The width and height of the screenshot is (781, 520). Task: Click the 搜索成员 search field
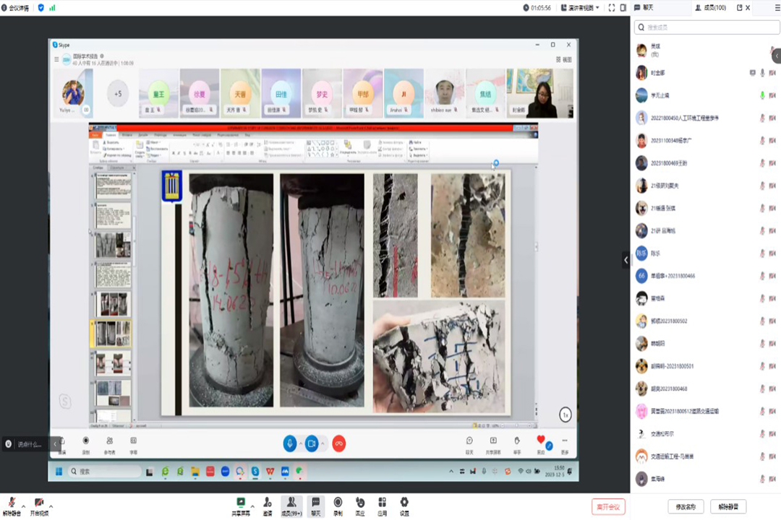coord(705,27)
